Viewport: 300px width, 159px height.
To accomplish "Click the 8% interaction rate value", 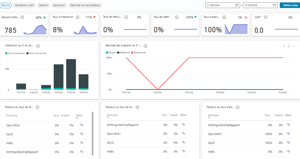I will point(58,30).
